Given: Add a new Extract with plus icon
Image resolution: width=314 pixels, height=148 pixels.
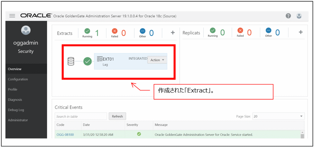Looking at the screenshot, I should (x=173, y=32).
